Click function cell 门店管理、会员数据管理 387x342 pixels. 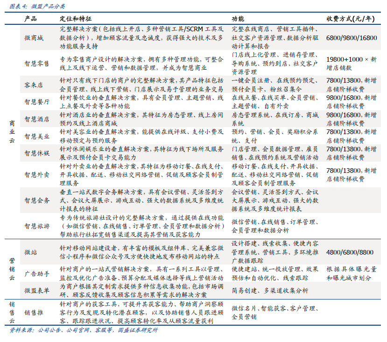275,153
